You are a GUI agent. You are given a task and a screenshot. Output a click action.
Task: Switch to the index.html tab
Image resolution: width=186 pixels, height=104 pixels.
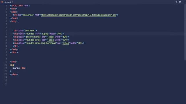(7, 2)
